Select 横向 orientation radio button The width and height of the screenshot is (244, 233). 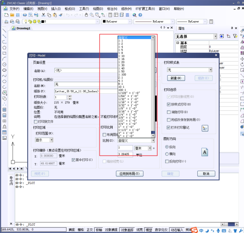click(167, 154)
